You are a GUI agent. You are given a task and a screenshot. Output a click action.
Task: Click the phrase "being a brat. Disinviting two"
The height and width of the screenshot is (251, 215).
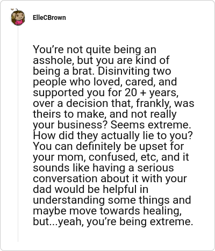(102, 71)
